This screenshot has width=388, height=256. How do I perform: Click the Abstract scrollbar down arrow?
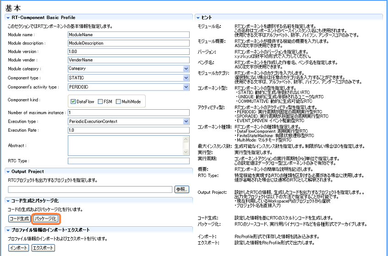pos(186,152)
